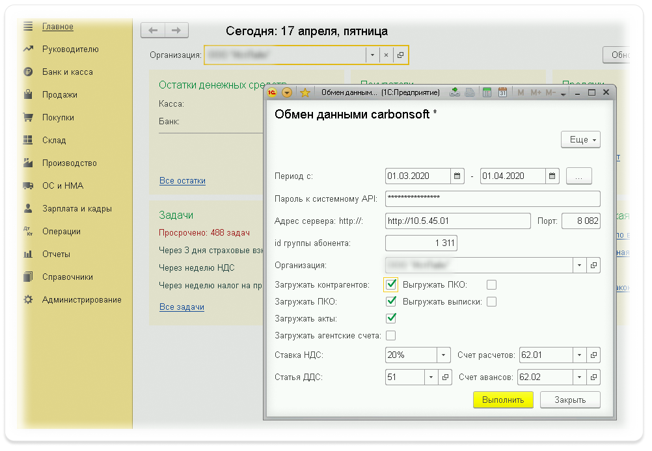
Task: Open the end date calendar picker
Action: (552, 176)
